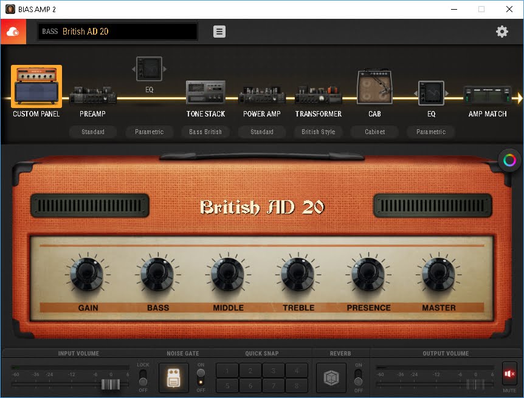Click the BASS knob on the amp
The height and width of the screenshot is (398, 524).
click(x=158, y=275)
